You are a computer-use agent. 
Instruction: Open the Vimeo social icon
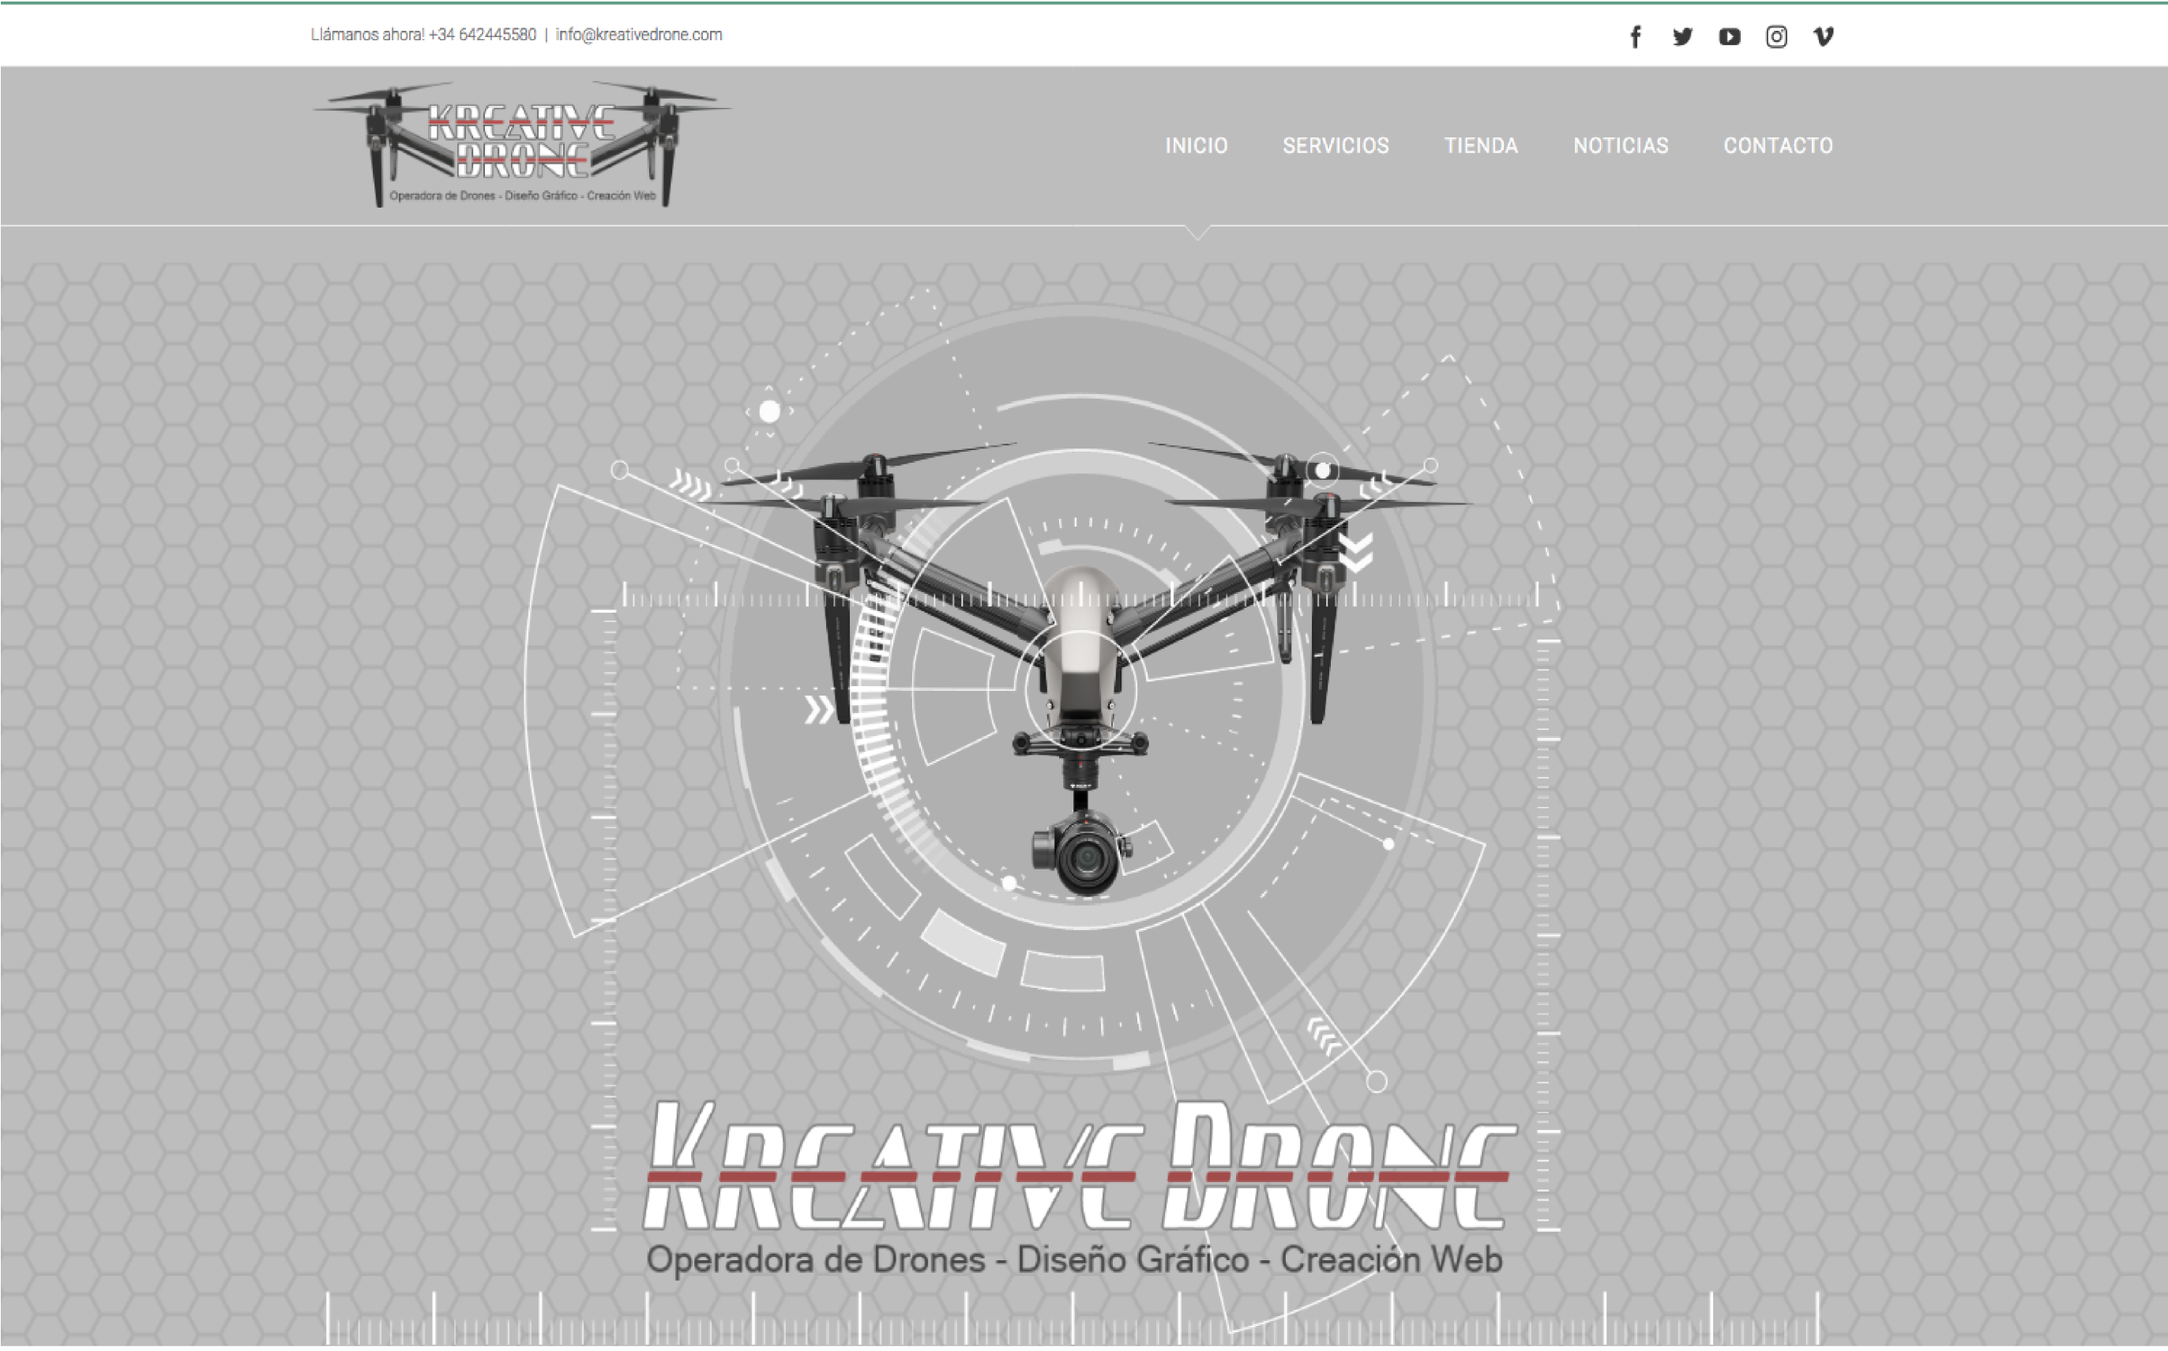click(x=1823, y=36)
